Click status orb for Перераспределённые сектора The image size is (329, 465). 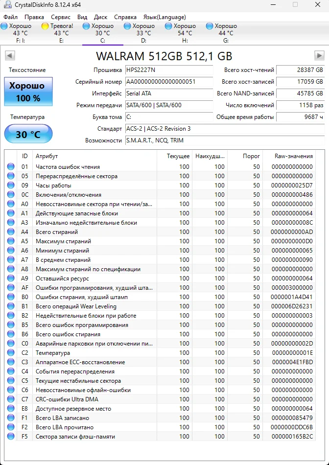click(11, 176)
